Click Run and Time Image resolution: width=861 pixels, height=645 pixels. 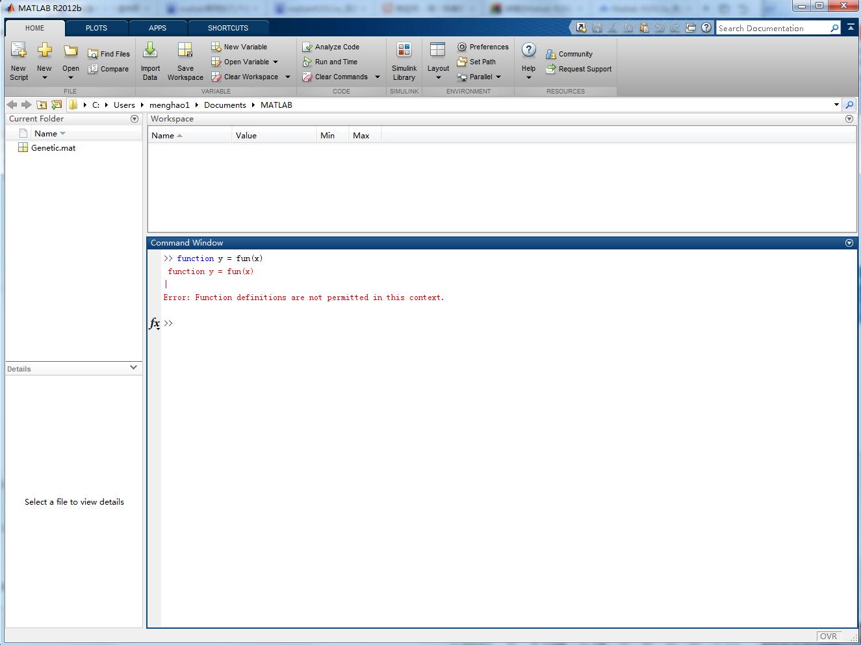[330, 62]
